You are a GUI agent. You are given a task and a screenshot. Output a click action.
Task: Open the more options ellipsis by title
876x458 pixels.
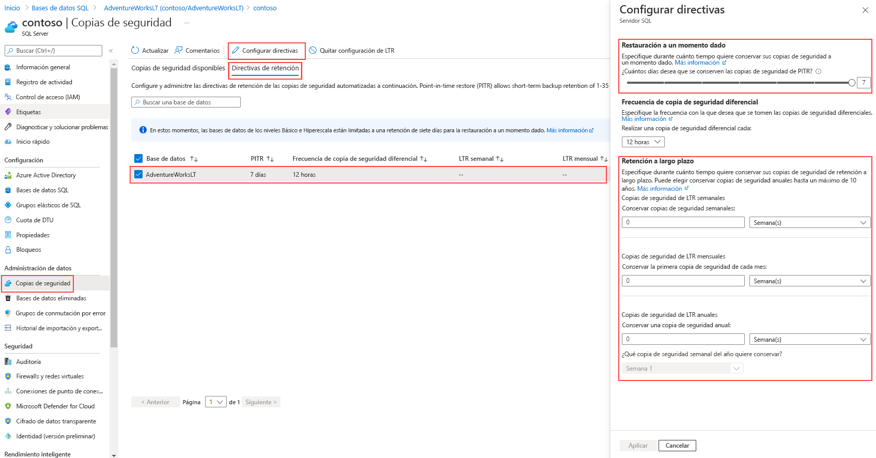pyautogui.click(x=187, y=23)
